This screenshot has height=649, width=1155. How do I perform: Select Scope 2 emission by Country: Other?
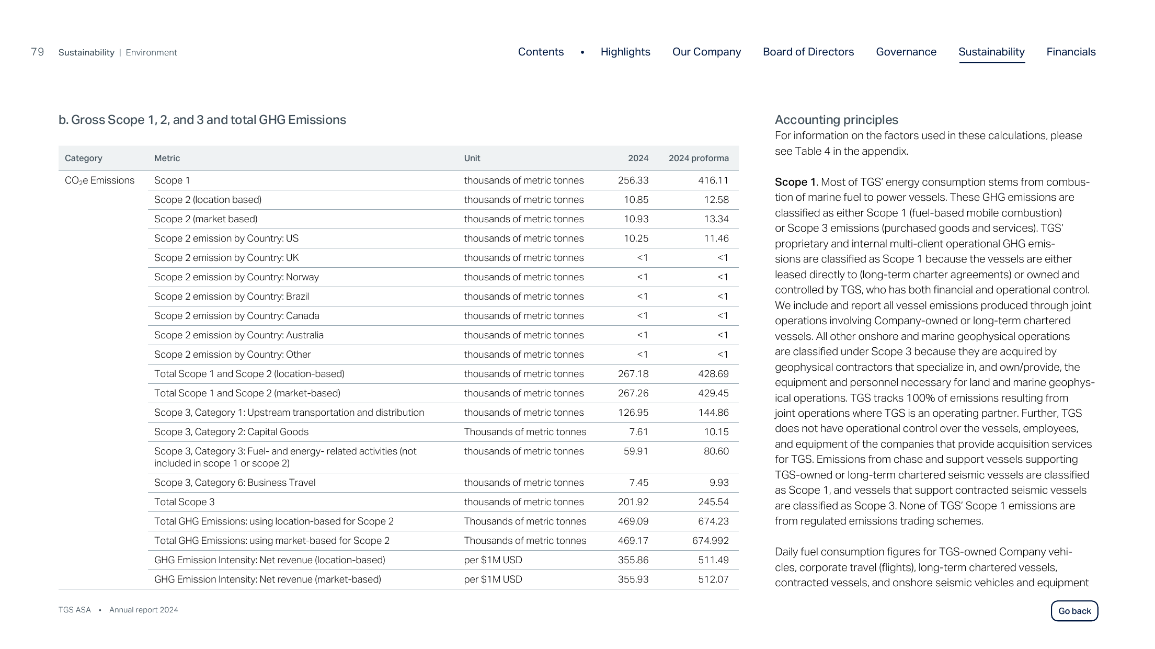pyautogui.click(x=443, y=355)
